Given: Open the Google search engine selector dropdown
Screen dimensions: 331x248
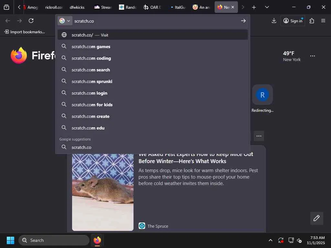Looking at the screenshot, I should (x=65, y=21).
